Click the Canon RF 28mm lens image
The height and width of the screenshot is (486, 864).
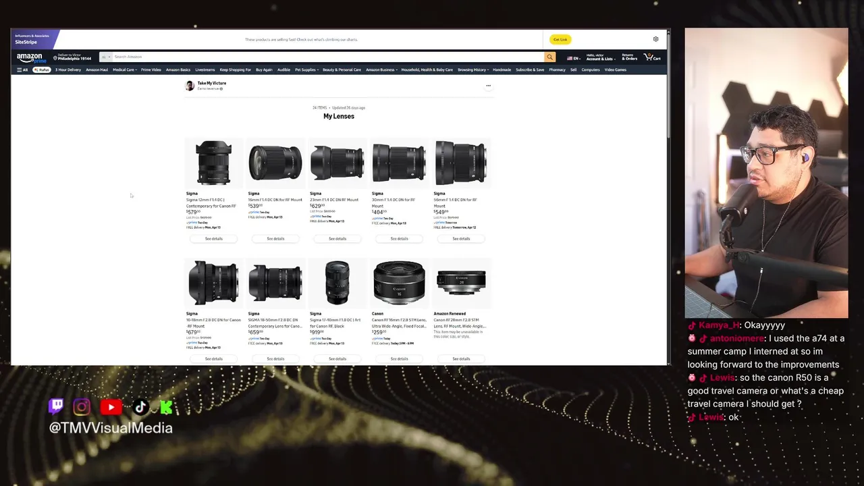[x=461, y=283]
